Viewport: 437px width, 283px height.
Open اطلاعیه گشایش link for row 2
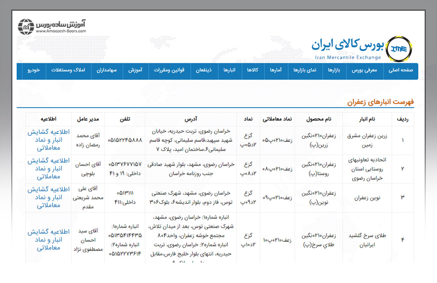[48, 169]
